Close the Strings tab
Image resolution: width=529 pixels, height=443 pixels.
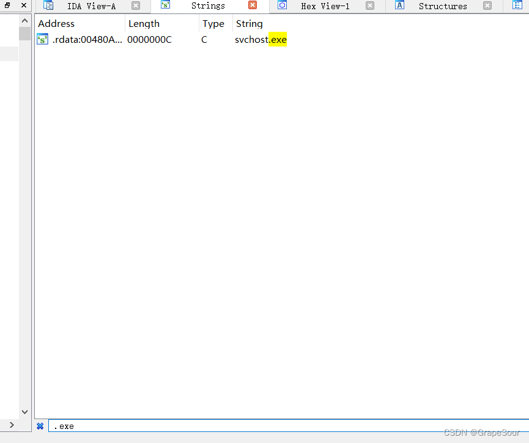pos(253,5)
